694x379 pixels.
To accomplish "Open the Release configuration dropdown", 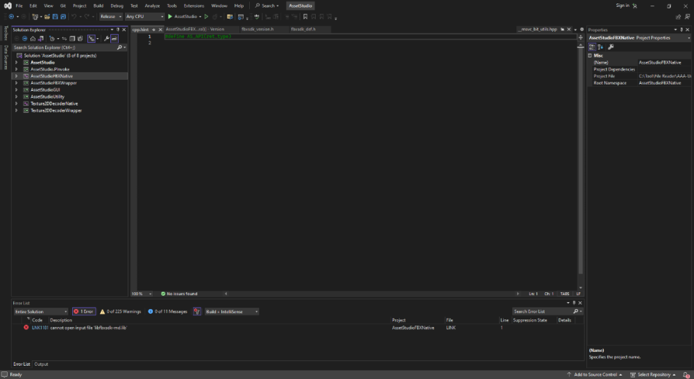I will tap(110, 17).
